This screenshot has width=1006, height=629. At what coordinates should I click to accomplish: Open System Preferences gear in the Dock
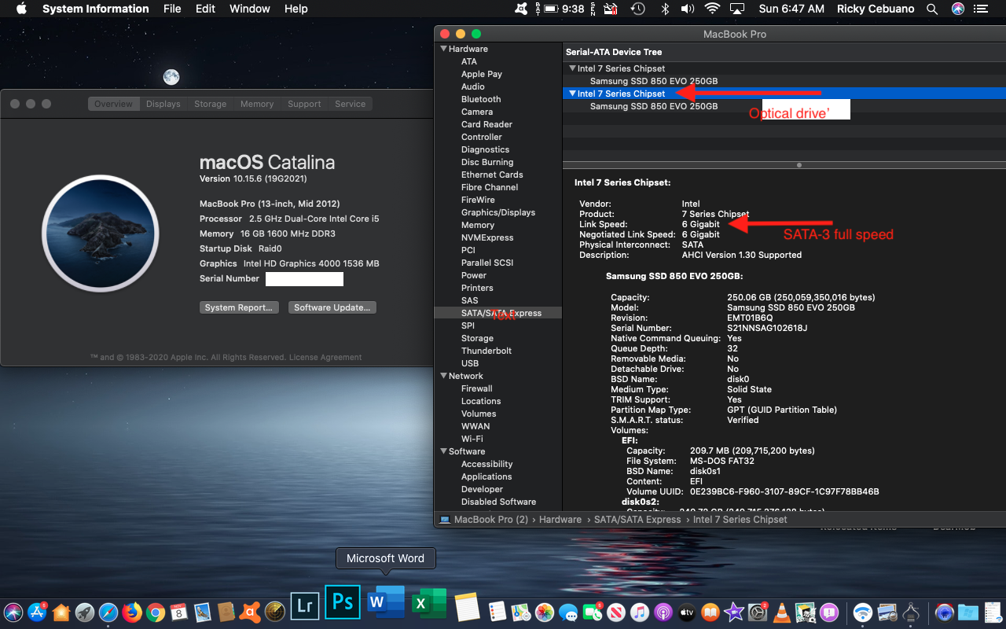click(x=758, y=612)
